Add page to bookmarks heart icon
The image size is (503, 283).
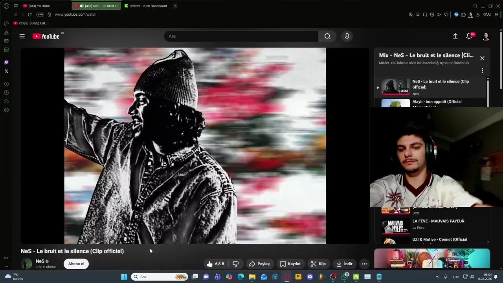click(x=446, y=15)
